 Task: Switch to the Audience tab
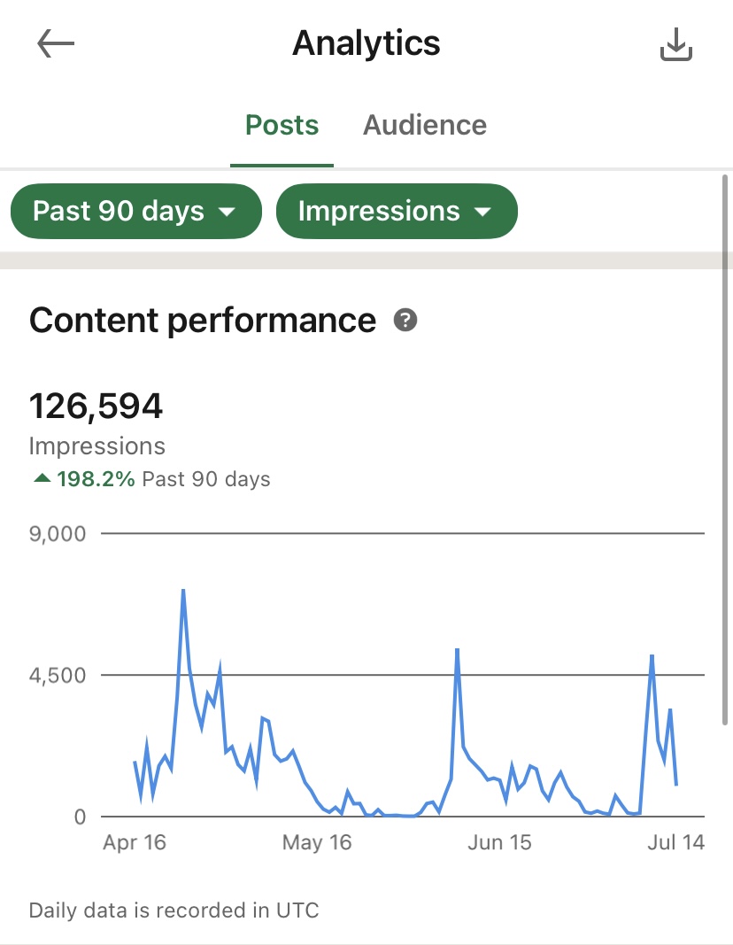[x=425, y=125]
